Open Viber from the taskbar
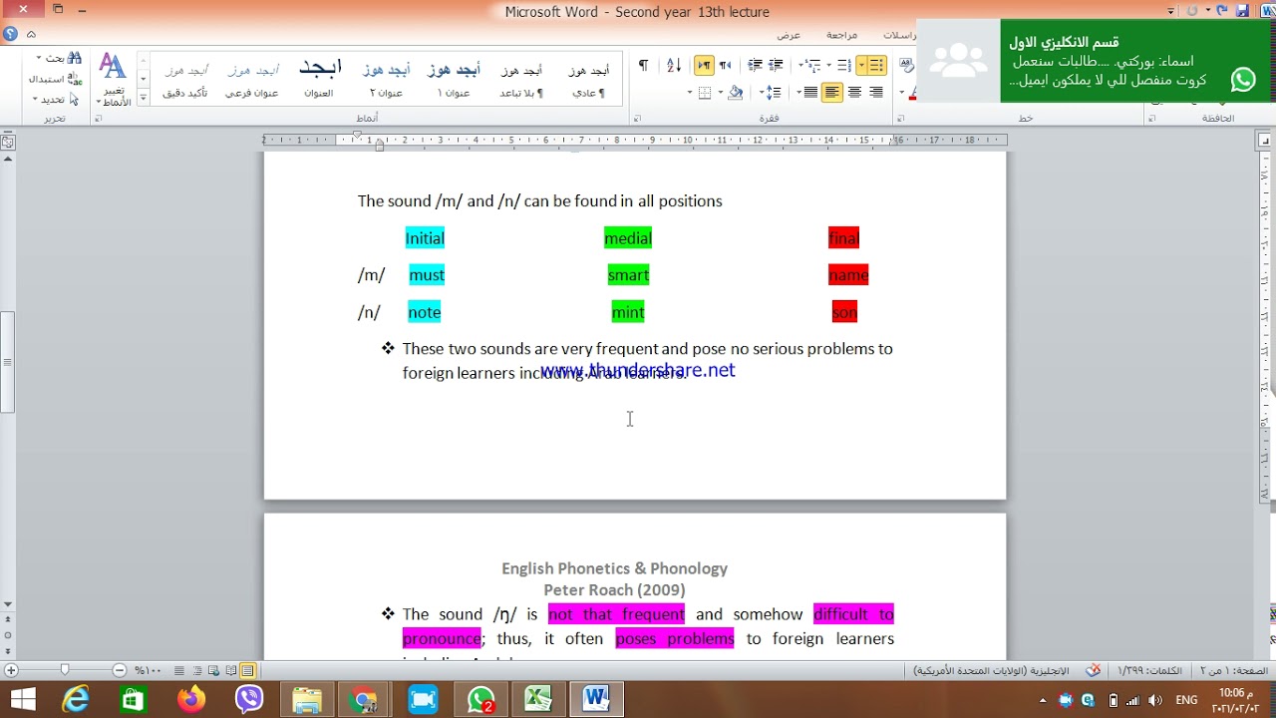This screenshot has height=718, width=1276. coord(249,700)
